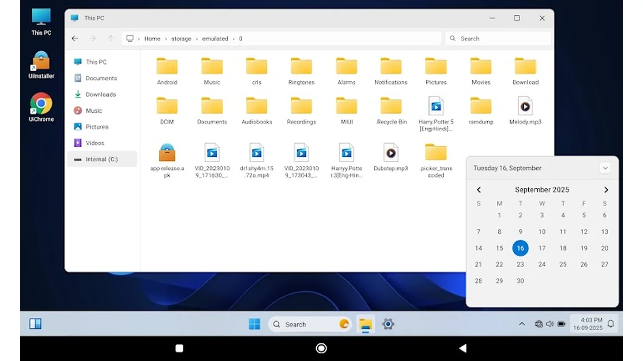Open the Windows Start menu
Viewport: 643px width, 361px height.
click(255, 324)
